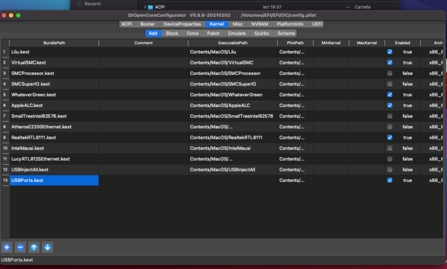Click the Recenti sidebar clock icon
This screenshot has width=447, height=269.
pos(79,4)
